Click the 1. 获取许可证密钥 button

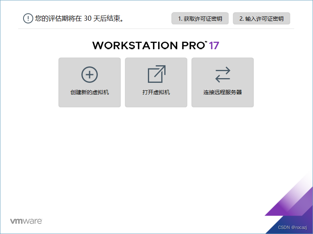click(x=200, y=18)
